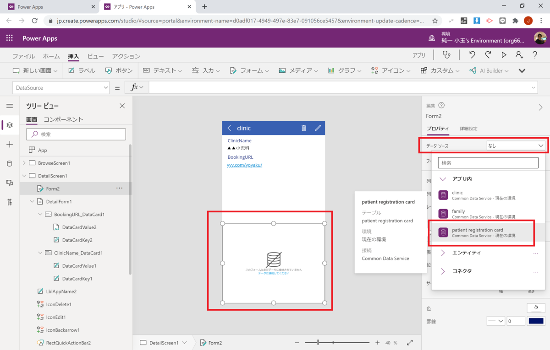Select patient registration card data source
This screenshot has height=350, width=550.
pos(489,232)
